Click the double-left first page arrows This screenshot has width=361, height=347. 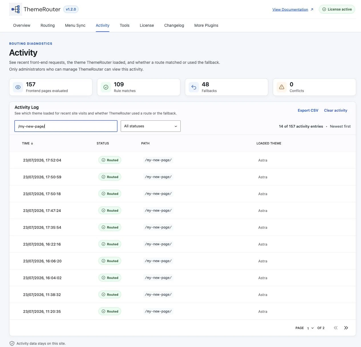(x=336, y=328)
